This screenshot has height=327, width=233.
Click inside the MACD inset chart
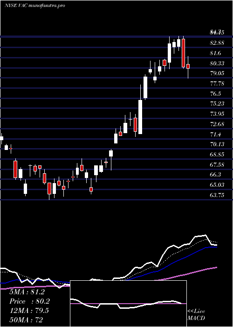tap(128, 304)
